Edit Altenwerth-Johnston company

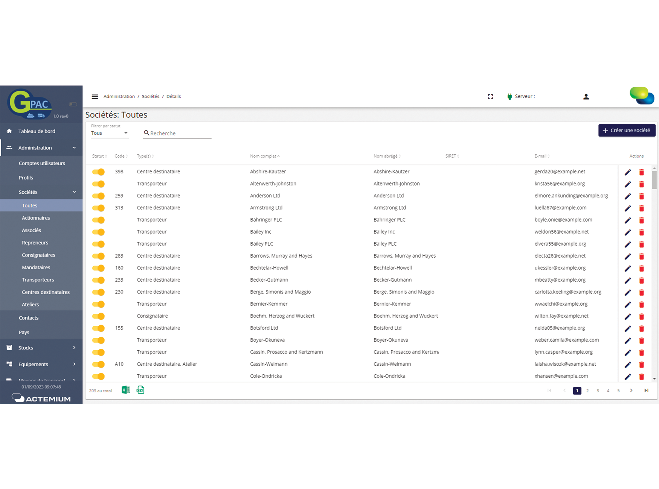[628, 184]
